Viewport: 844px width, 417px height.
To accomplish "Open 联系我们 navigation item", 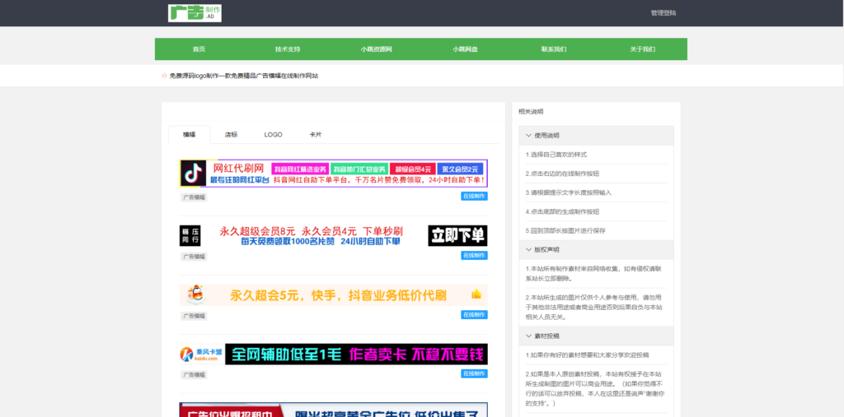I will [554, 49].
